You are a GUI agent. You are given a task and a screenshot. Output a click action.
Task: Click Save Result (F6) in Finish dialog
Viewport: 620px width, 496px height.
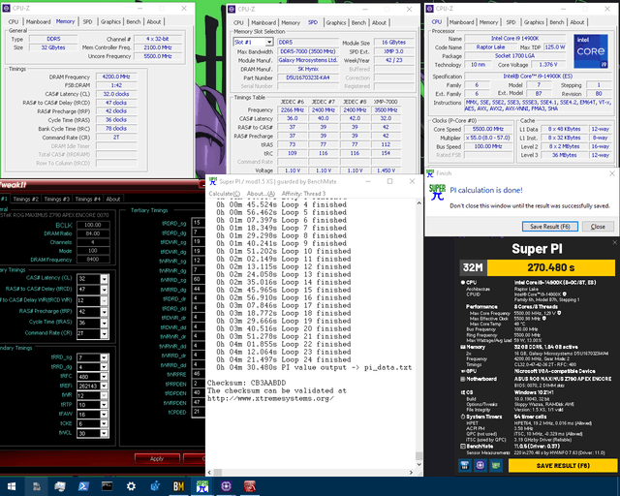[549, 227]
